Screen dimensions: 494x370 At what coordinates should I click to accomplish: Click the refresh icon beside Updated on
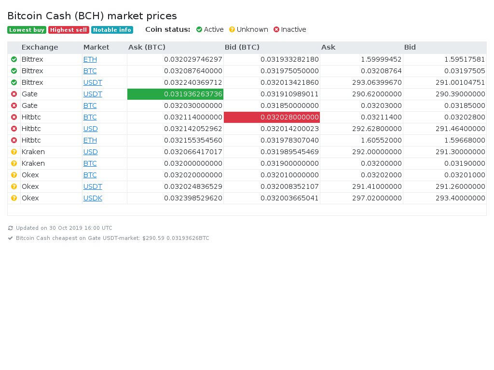(11, 228)
